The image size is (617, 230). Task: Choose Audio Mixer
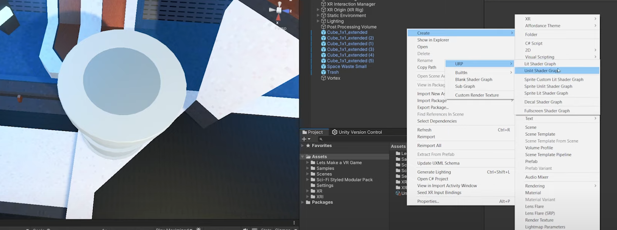[557, 177]
